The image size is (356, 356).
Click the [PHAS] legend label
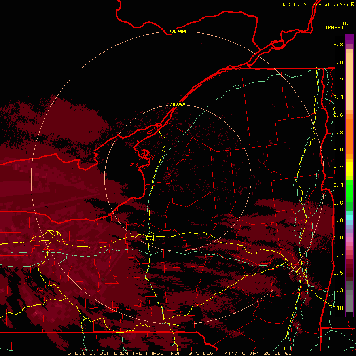tap(334, 27)
